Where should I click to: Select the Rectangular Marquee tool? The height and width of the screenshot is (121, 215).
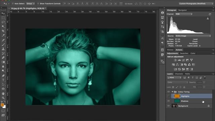(3, 18)
